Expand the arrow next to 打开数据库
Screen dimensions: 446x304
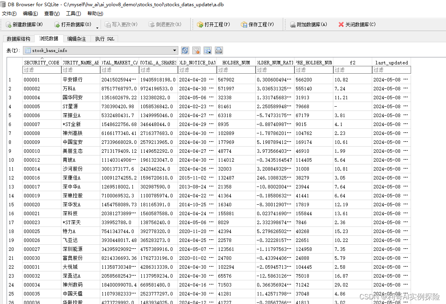point(97,28)
